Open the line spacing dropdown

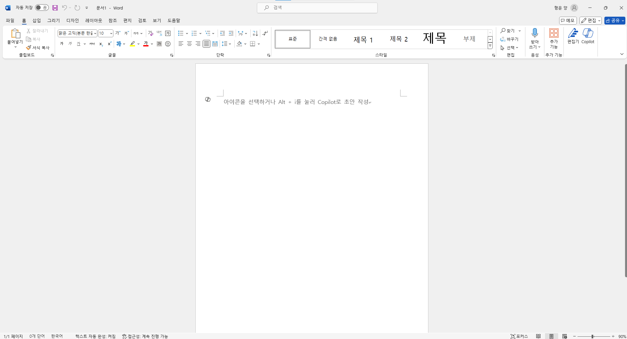tap(226, 44)
